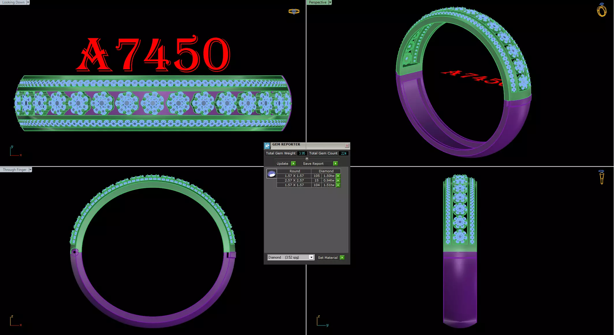Image resolution: width=614 pixels, height=335 pixels.
Task: Click the Update button
Action: coord(283,164)
